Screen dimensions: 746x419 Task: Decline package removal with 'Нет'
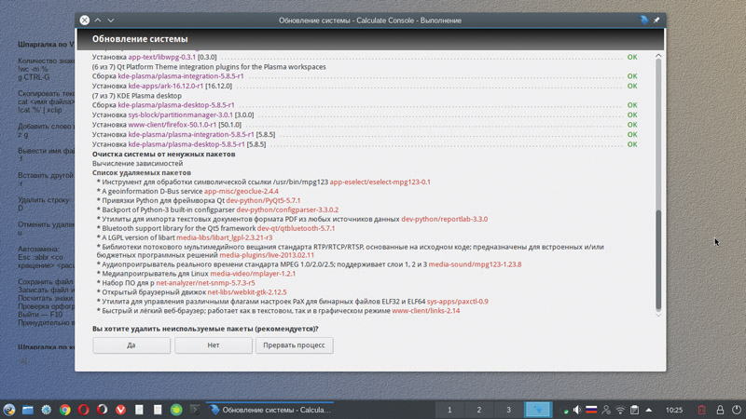[x=214, y=345]
